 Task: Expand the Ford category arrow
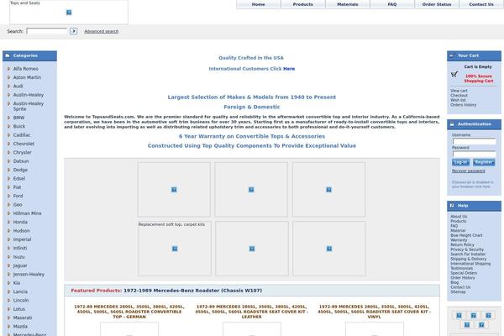(x=8, y=196)
